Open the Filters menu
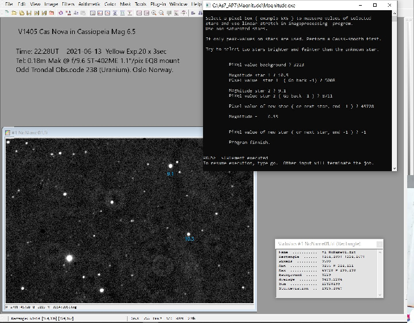This screenshot has height=323, width=414. click(x=68, y=4)
